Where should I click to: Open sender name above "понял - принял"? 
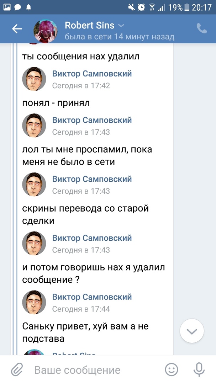(92, 74)
